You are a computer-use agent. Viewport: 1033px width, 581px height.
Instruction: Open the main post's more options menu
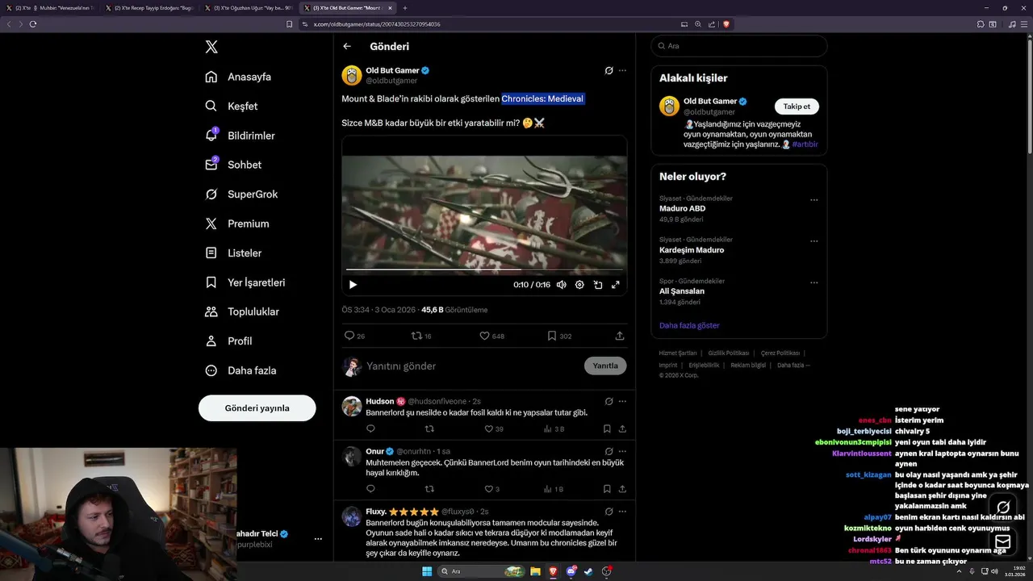622,70
